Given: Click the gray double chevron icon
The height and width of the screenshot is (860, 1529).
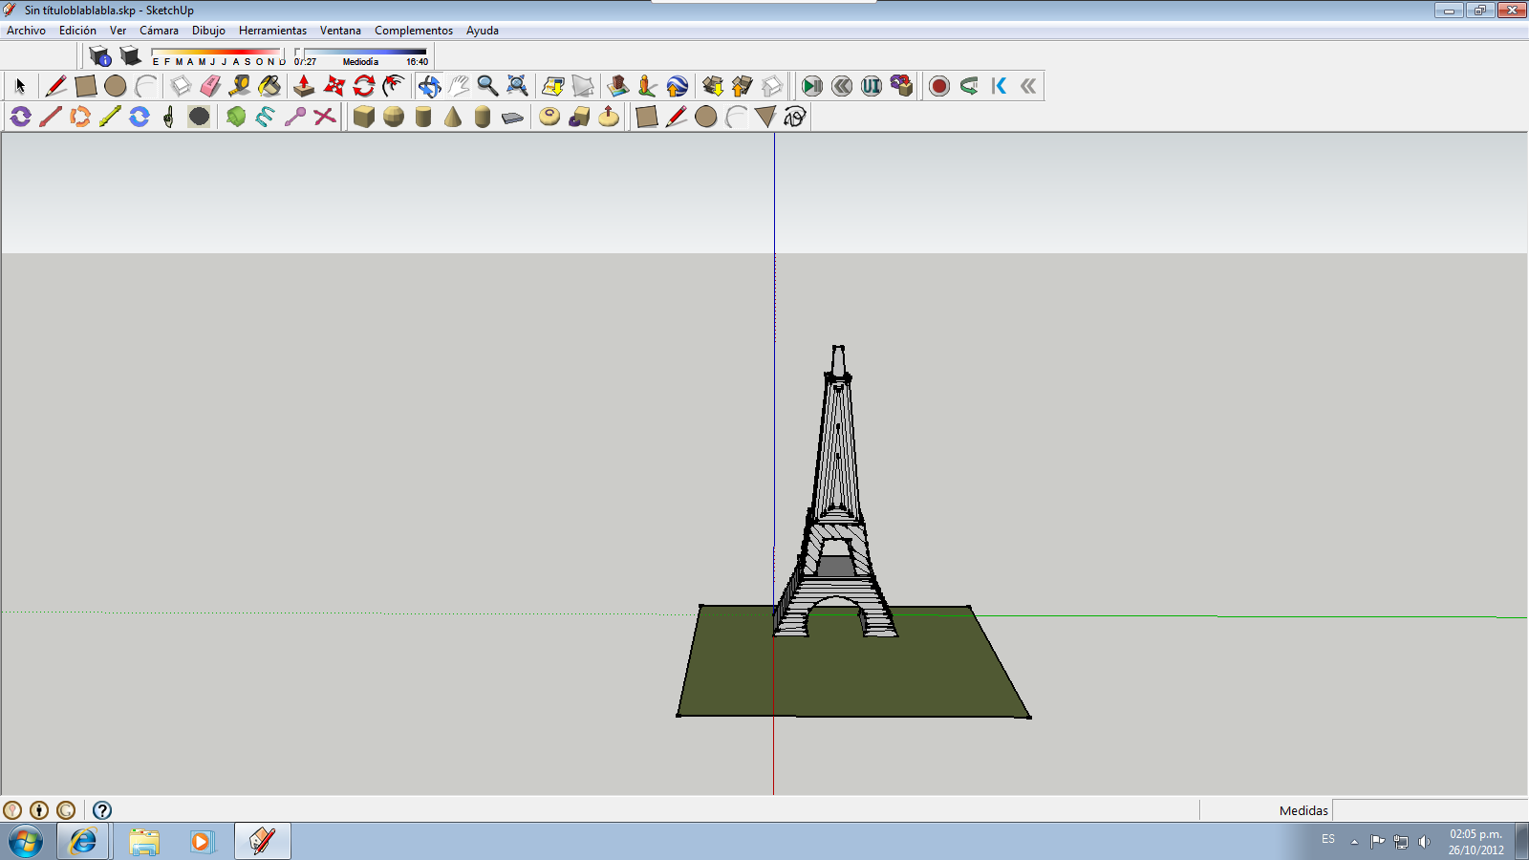Looking at the screenshot, I should pos(1028,86).
